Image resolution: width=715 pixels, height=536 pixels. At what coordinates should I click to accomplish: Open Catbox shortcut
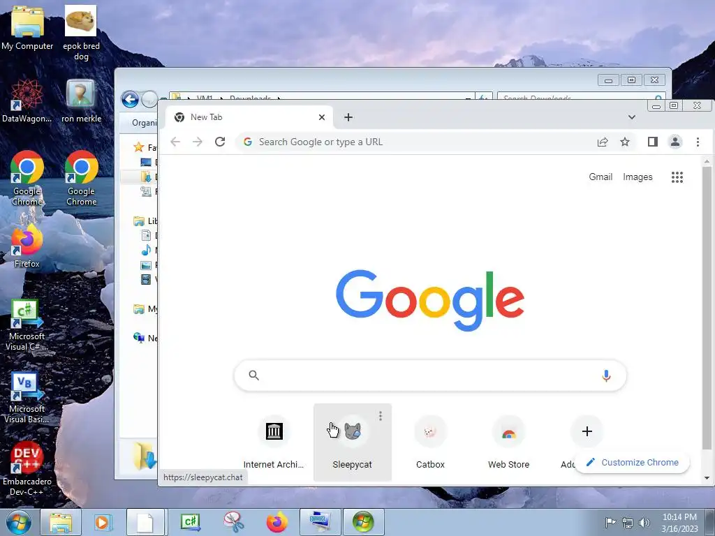(x=430, y=442)
